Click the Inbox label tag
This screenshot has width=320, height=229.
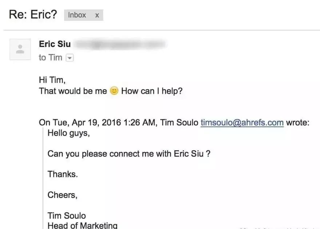[x=77, y=15]
